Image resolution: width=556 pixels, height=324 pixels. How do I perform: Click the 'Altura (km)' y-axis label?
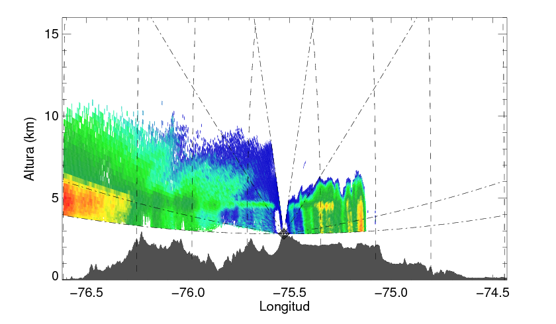pyautogui.click(x=30, y=149)
